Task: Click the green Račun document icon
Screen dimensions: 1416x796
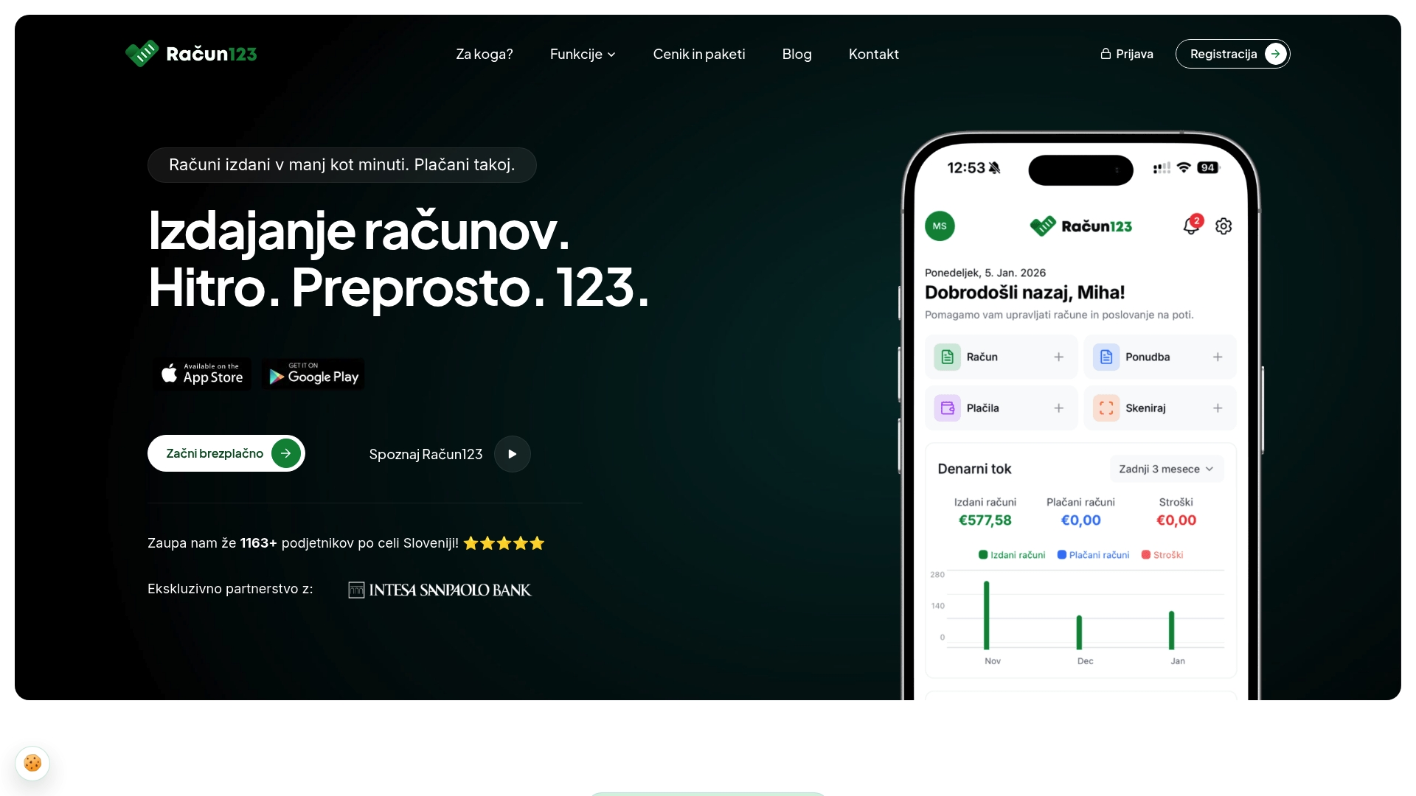Action: click(948, 357)
